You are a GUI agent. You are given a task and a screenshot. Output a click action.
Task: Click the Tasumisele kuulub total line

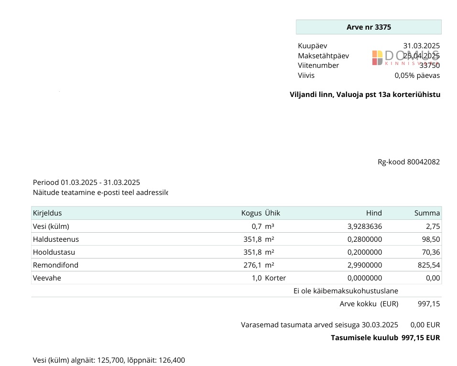[385, 338]
